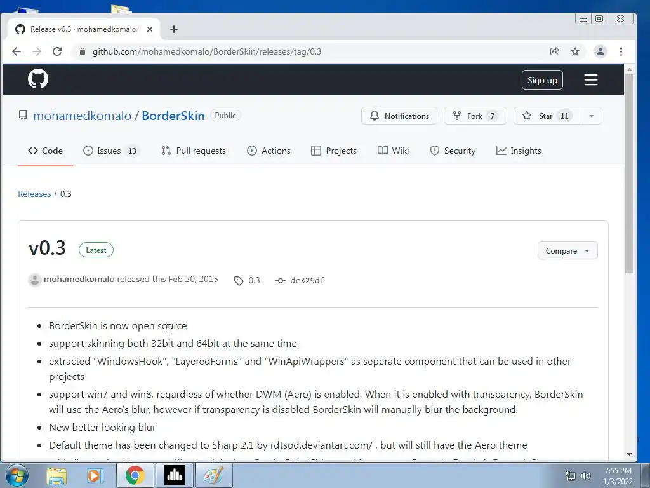This screenshot has height=488, width=650.
Task: Open Paint from the taskbar
Action: pos(213,475)
